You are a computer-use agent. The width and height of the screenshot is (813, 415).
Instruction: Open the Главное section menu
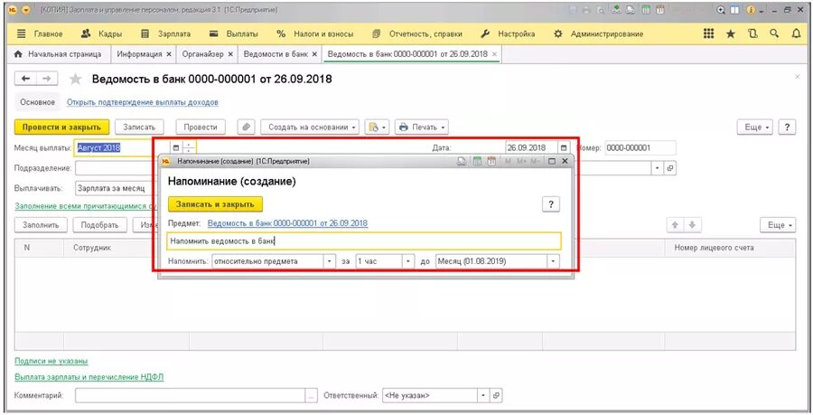[40, 33]
